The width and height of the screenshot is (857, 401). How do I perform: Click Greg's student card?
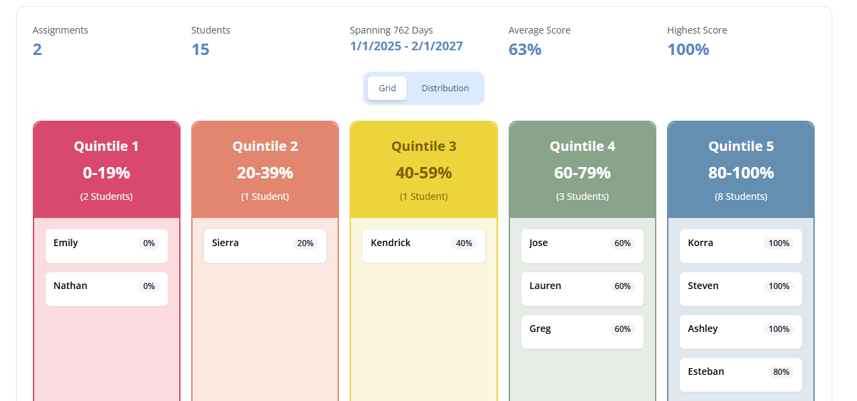583,332
